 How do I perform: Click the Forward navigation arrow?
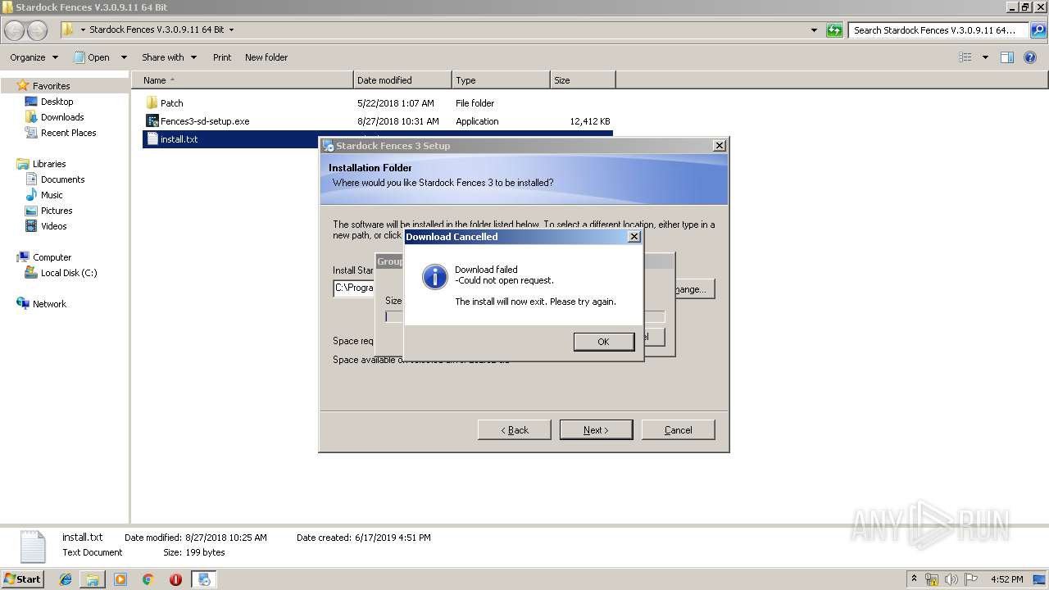[38, 30]
